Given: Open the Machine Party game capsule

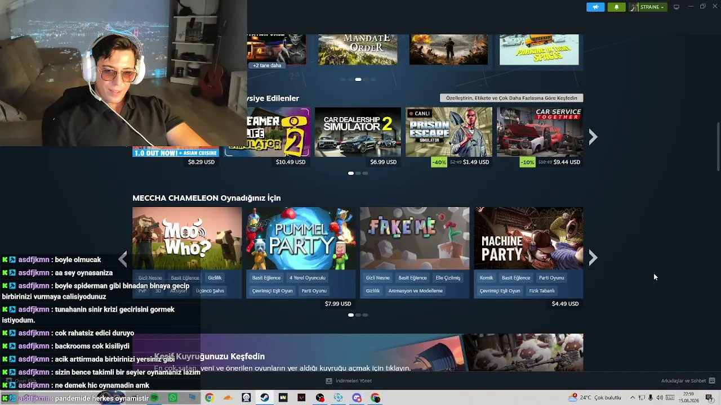Looking at the screenshot, I should pos(528,238).
